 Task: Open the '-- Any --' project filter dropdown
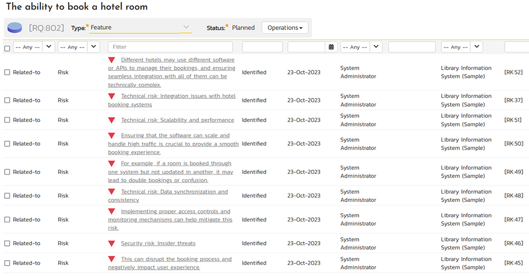click(462, 47)
